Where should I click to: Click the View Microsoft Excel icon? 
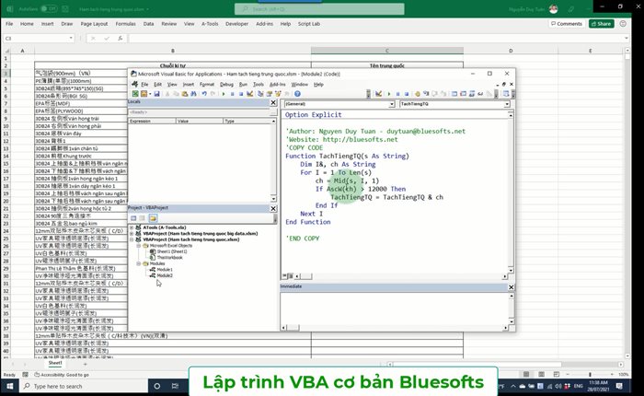(x=133, y=93)
